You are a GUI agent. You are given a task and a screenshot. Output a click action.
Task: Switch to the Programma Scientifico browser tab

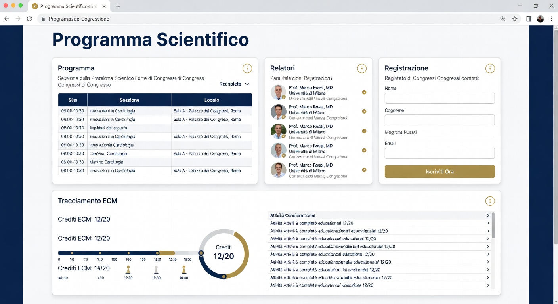[67, 6]
